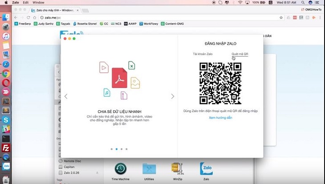
Task: Launch Google Chrome from the Dock
Action: (6, 73)
